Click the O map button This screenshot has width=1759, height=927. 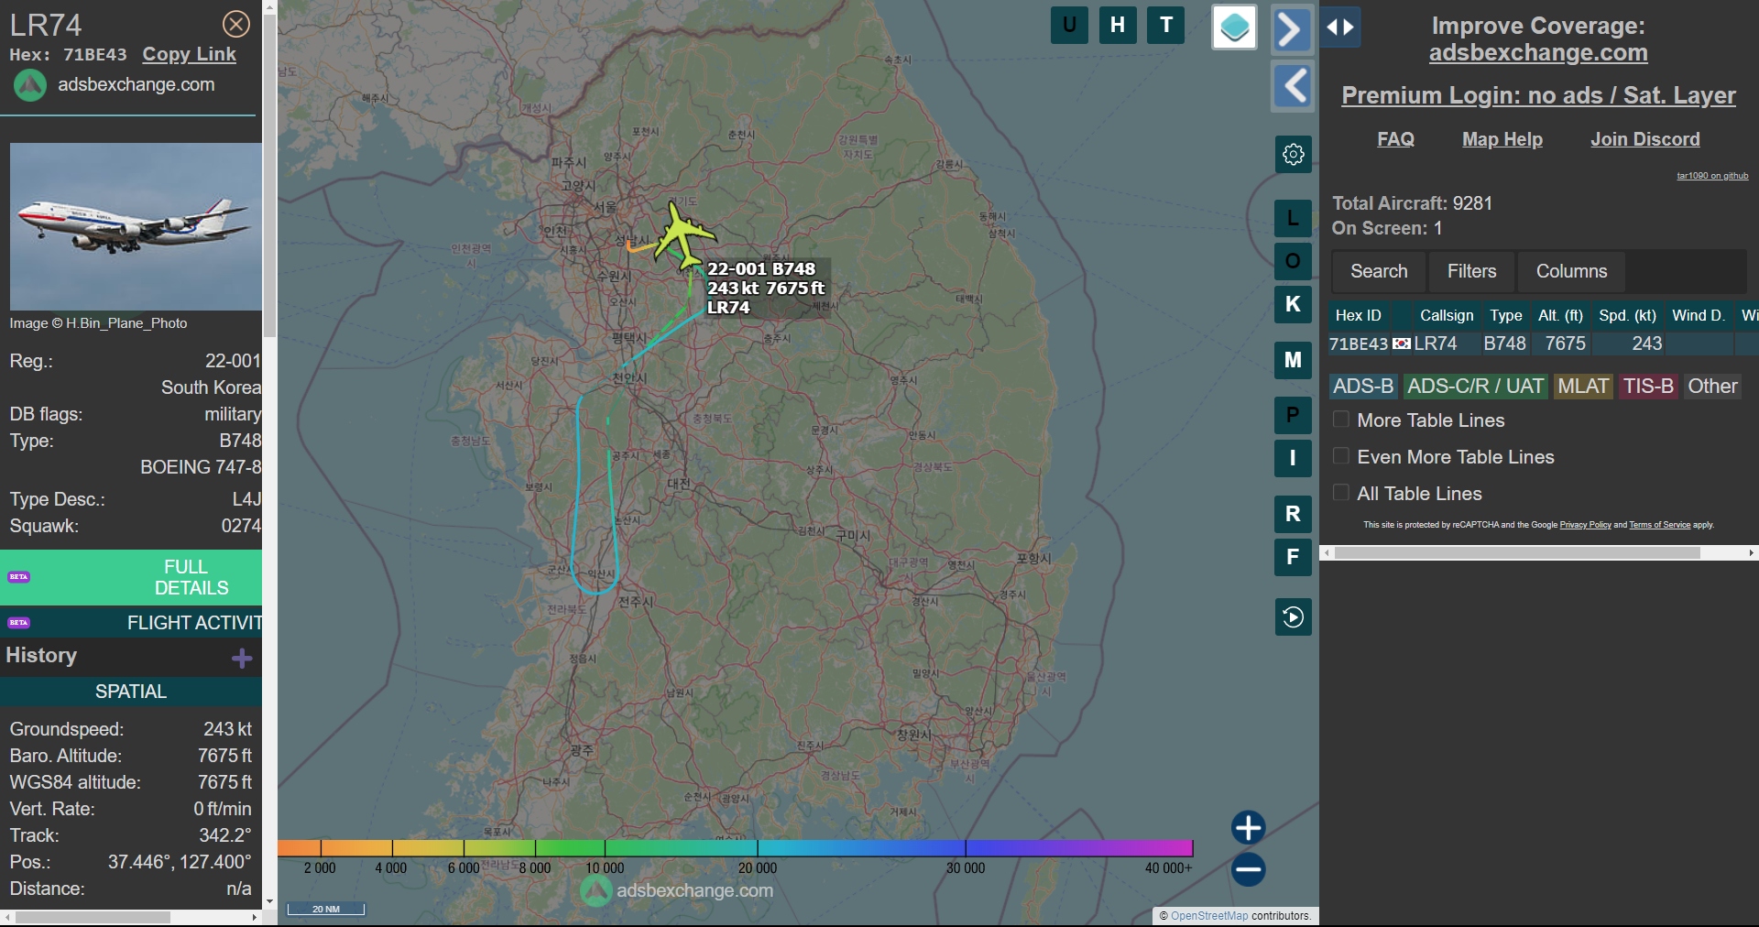click(x=1293, y=261)
